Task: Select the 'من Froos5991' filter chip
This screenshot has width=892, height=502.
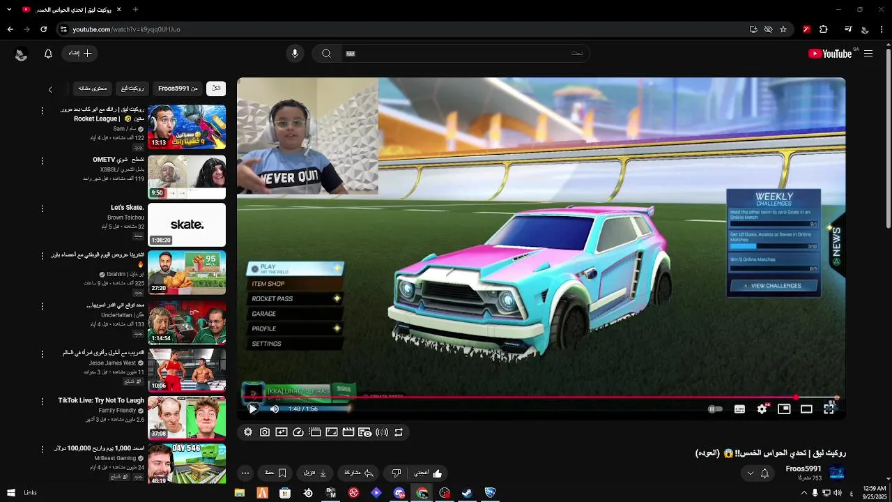Action: point(178,89)
